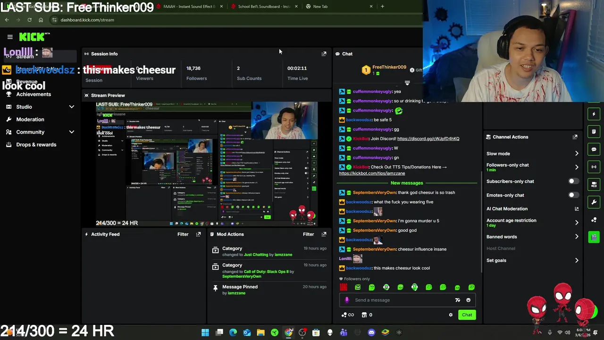Open File Explorer from the taskbar
Screen dimensions: 604x340
coord(260,332)
